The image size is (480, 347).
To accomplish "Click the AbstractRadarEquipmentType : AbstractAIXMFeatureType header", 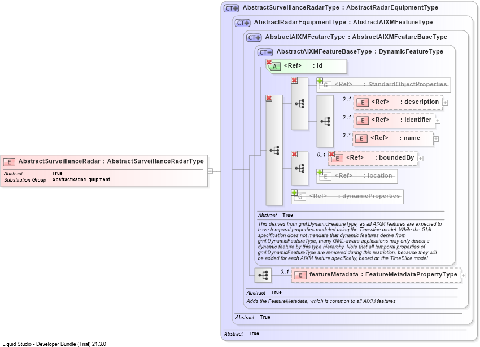I will point(343,23).
